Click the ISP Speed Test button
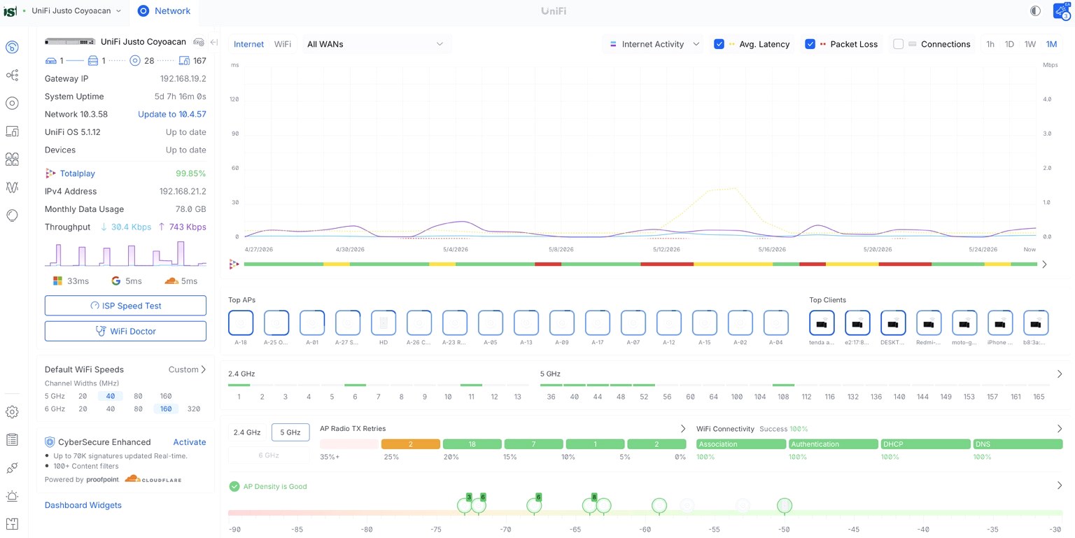The image size is (1075, 538). click(x=125, y=306)
